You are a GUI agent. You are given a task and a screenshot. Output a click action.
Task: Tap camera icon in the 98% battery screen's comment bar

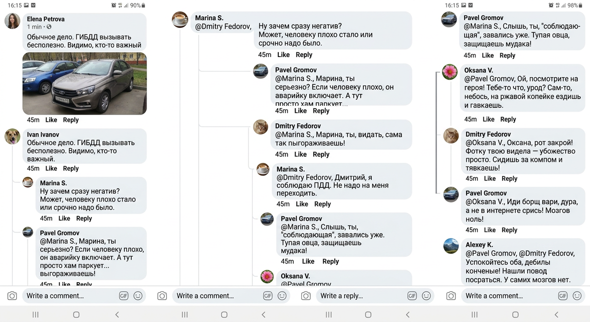pos(451,296)
